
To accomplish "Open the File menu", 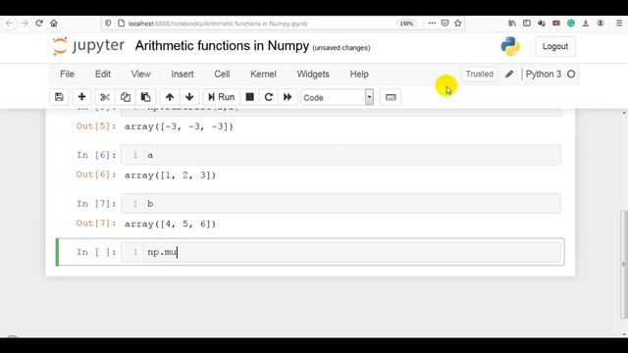I will (67, 75).
